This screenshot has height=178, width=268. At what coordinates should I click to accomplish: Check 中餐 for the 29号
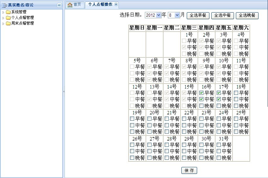point(184,151)
